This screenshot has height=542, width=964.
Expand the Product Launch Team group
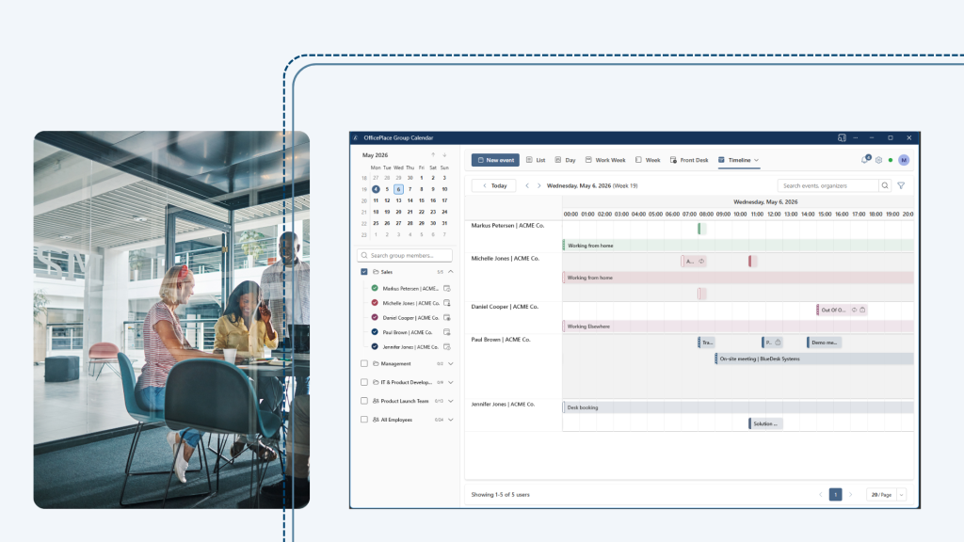click(451, 401)
